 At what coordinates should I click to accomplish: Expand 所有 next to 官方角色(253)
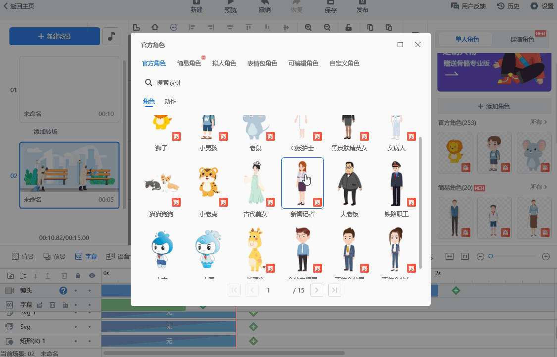(x=539, y=122)
